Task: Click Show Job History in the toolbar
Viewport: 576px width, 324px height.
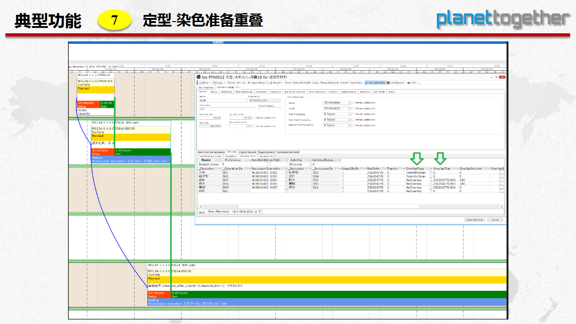Action: point(236,83)
